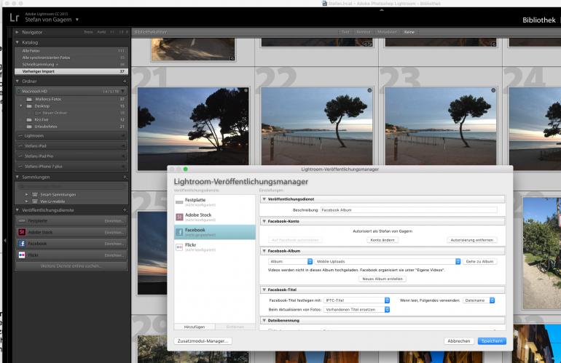The width and height of the screenshot is (561, 363).
Task: Choose the Attribut library filter
Action: click(x=363, y=32)
